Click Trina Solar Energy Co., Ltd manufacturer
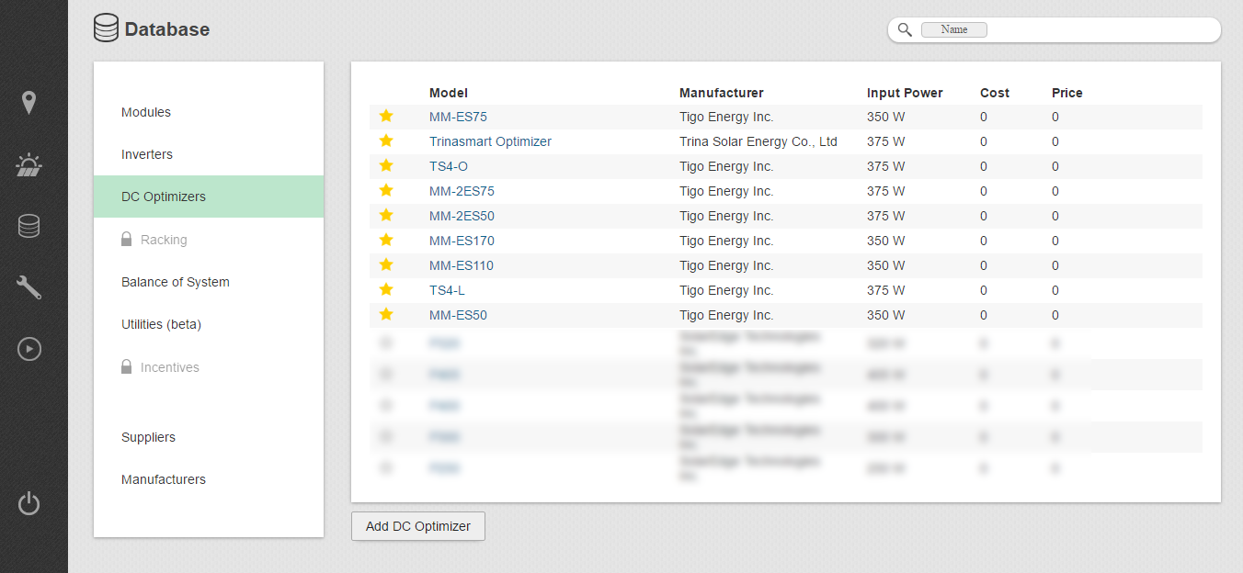Screen dimensions: 1243x573 click(x=758, y=141)
